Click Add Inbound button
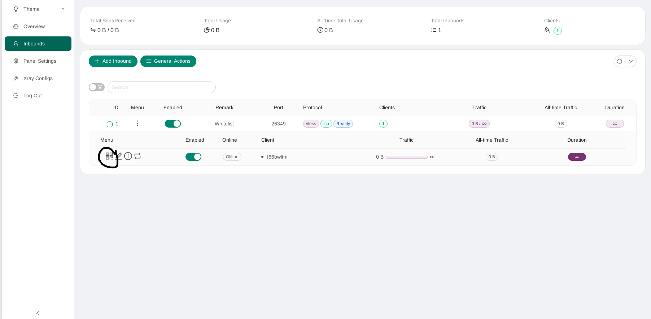Viewport: 651px width, 319px height. pyautogui.click(x=113, y=61)
